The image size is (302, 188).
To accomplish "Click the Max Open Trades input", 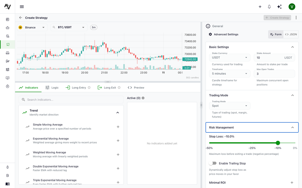I will [x=274, y=74].
